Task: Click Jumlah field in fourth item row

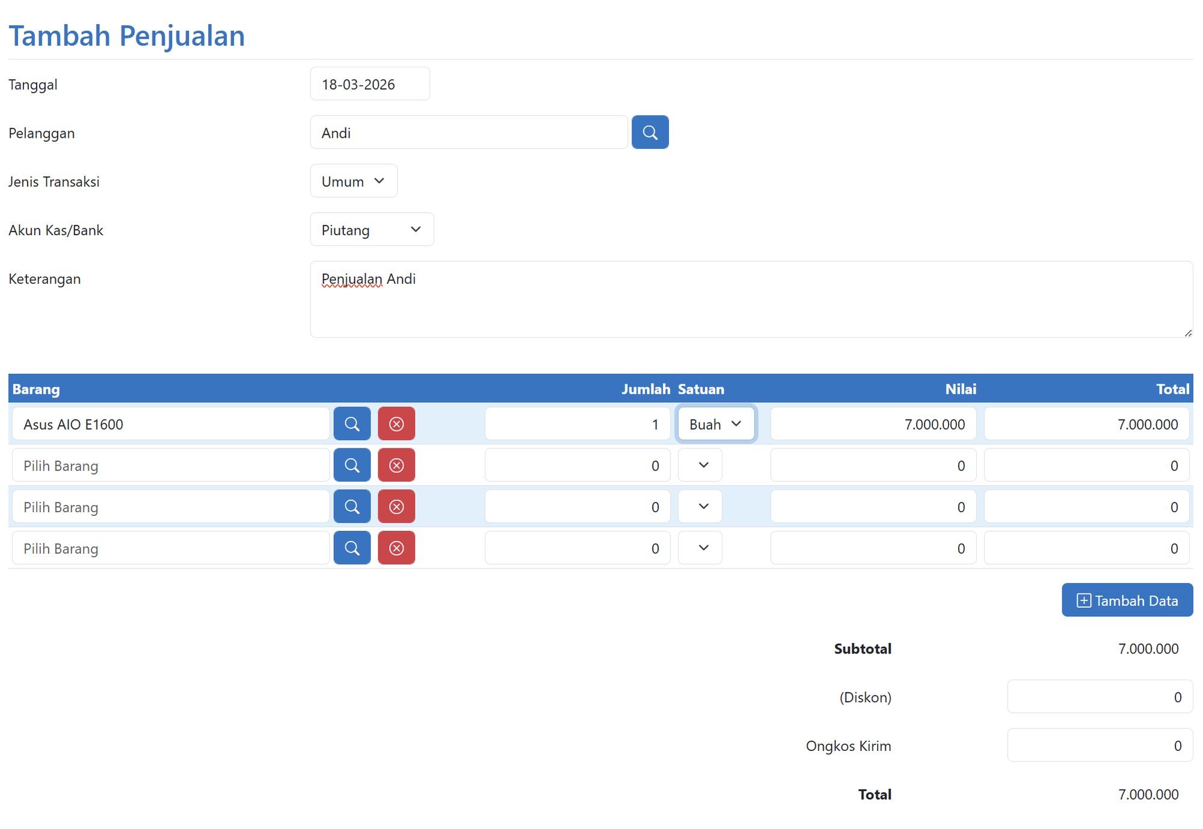Action: (577, 548)
